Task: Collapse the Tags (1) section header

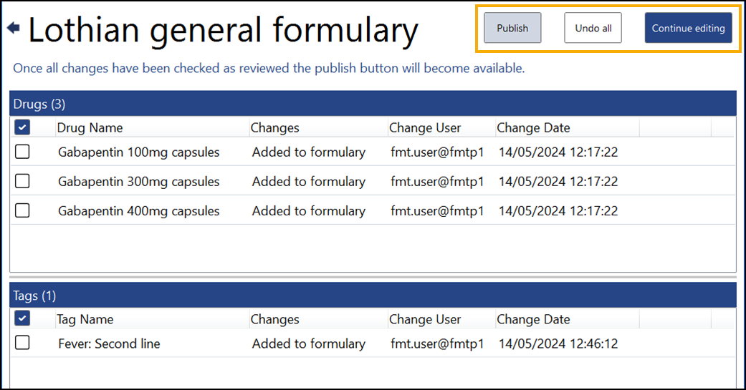Action: point(34,296)
